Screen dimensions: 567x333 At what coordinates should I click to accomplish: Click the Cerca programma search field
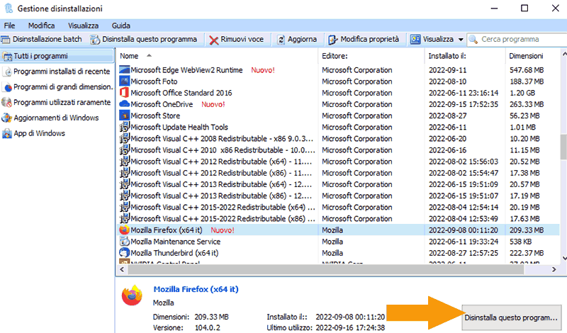pyautogui.click(x=521, y=40)
